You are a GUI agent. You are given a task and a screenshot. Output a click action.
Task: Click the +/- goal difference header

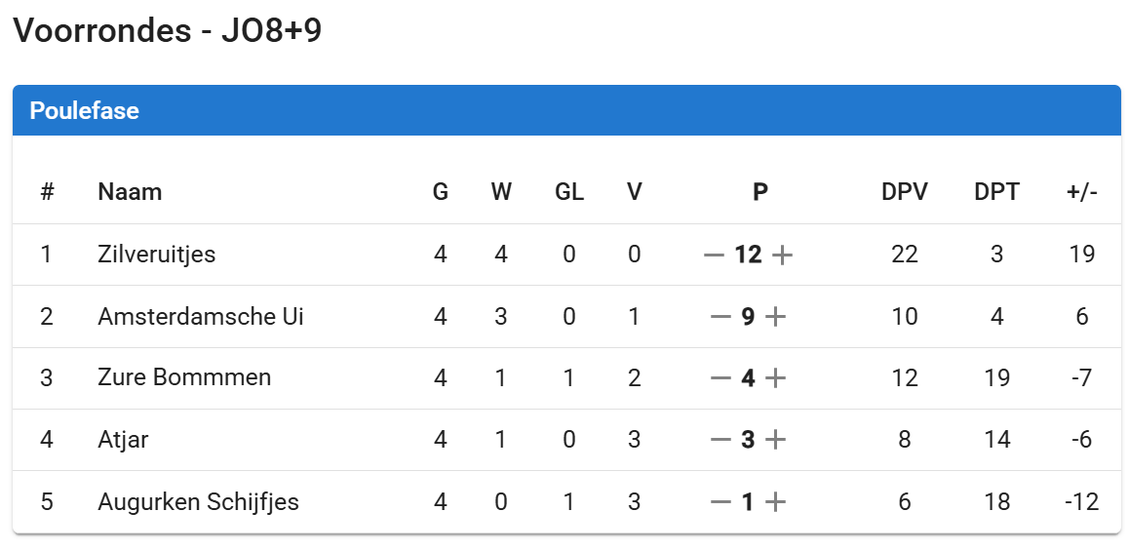click(x=1081, y=192)
